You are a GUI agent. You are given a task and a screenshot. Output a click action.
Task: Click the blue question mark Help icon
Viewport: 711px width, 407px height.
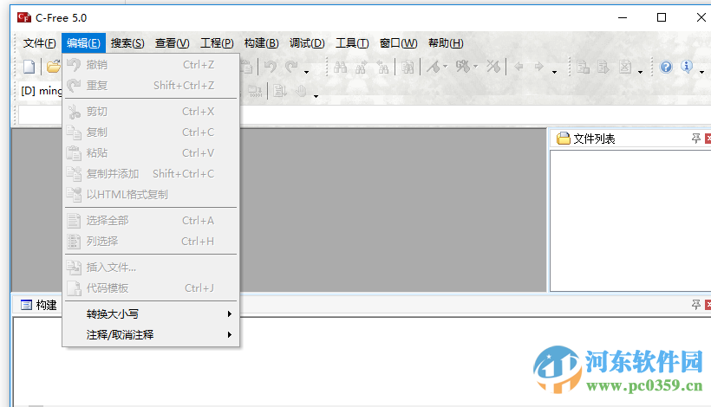(x=666, y=67)
